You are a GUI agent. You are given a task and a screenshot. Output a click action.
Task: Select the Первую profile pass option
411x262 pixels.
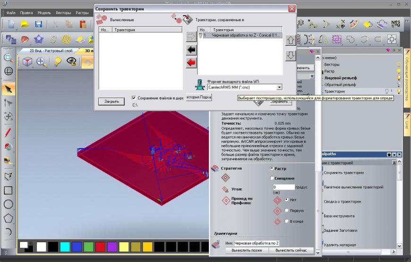[x=286, y=210]
